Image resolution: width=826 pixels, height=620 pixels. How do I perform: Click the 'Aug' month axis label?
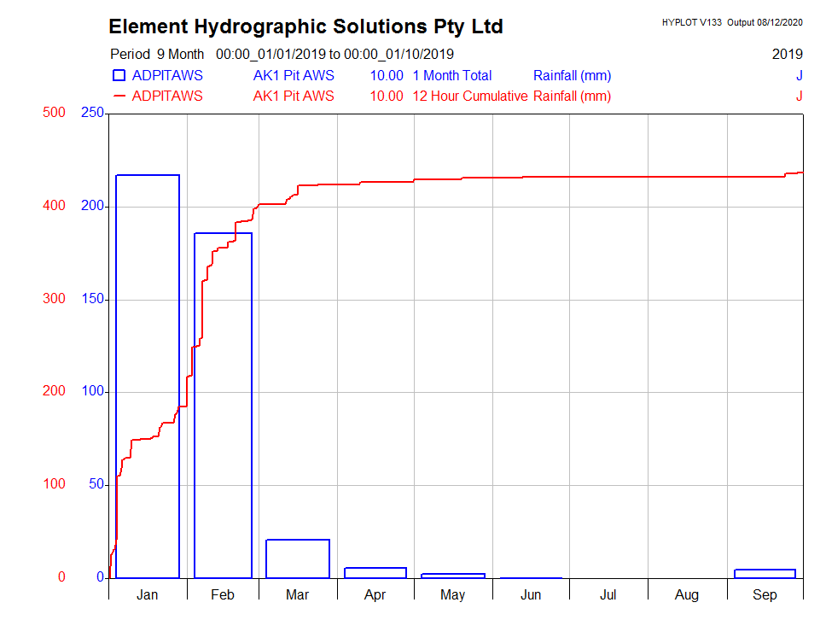pos(686,595)
